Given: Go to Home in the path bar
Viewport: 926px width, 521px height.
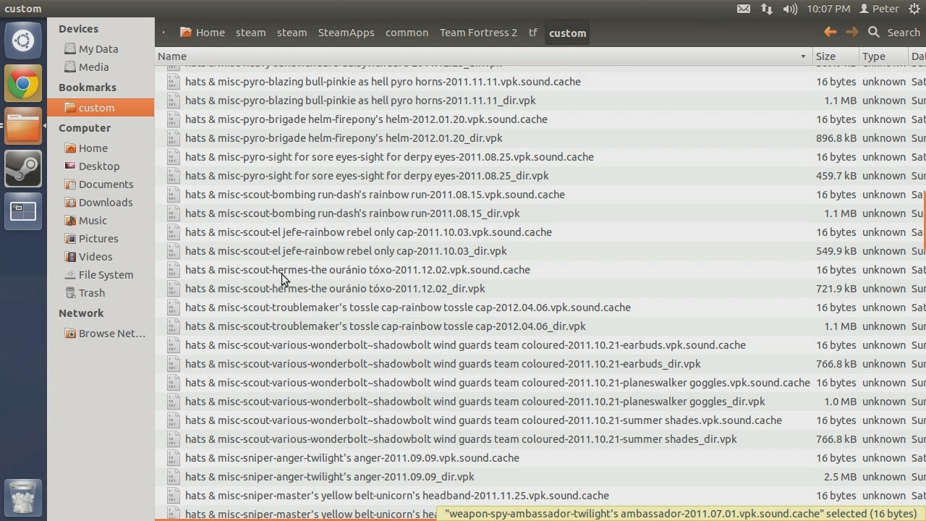Looking at the screenshot, I should coord(203,33).
